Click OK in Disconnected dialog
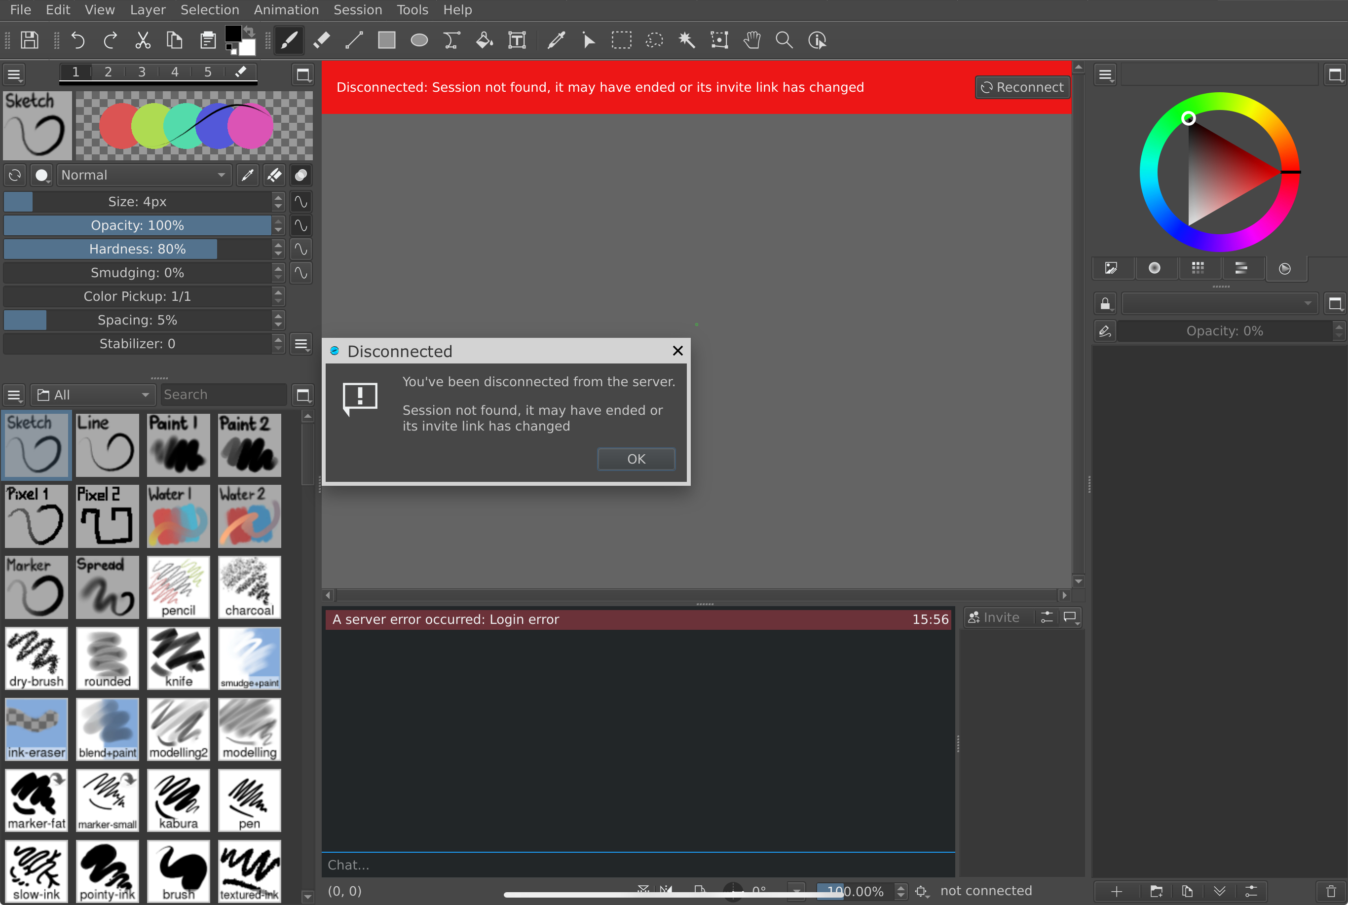The height and width of the screenshot is (905, 1348). coord(636,459)
